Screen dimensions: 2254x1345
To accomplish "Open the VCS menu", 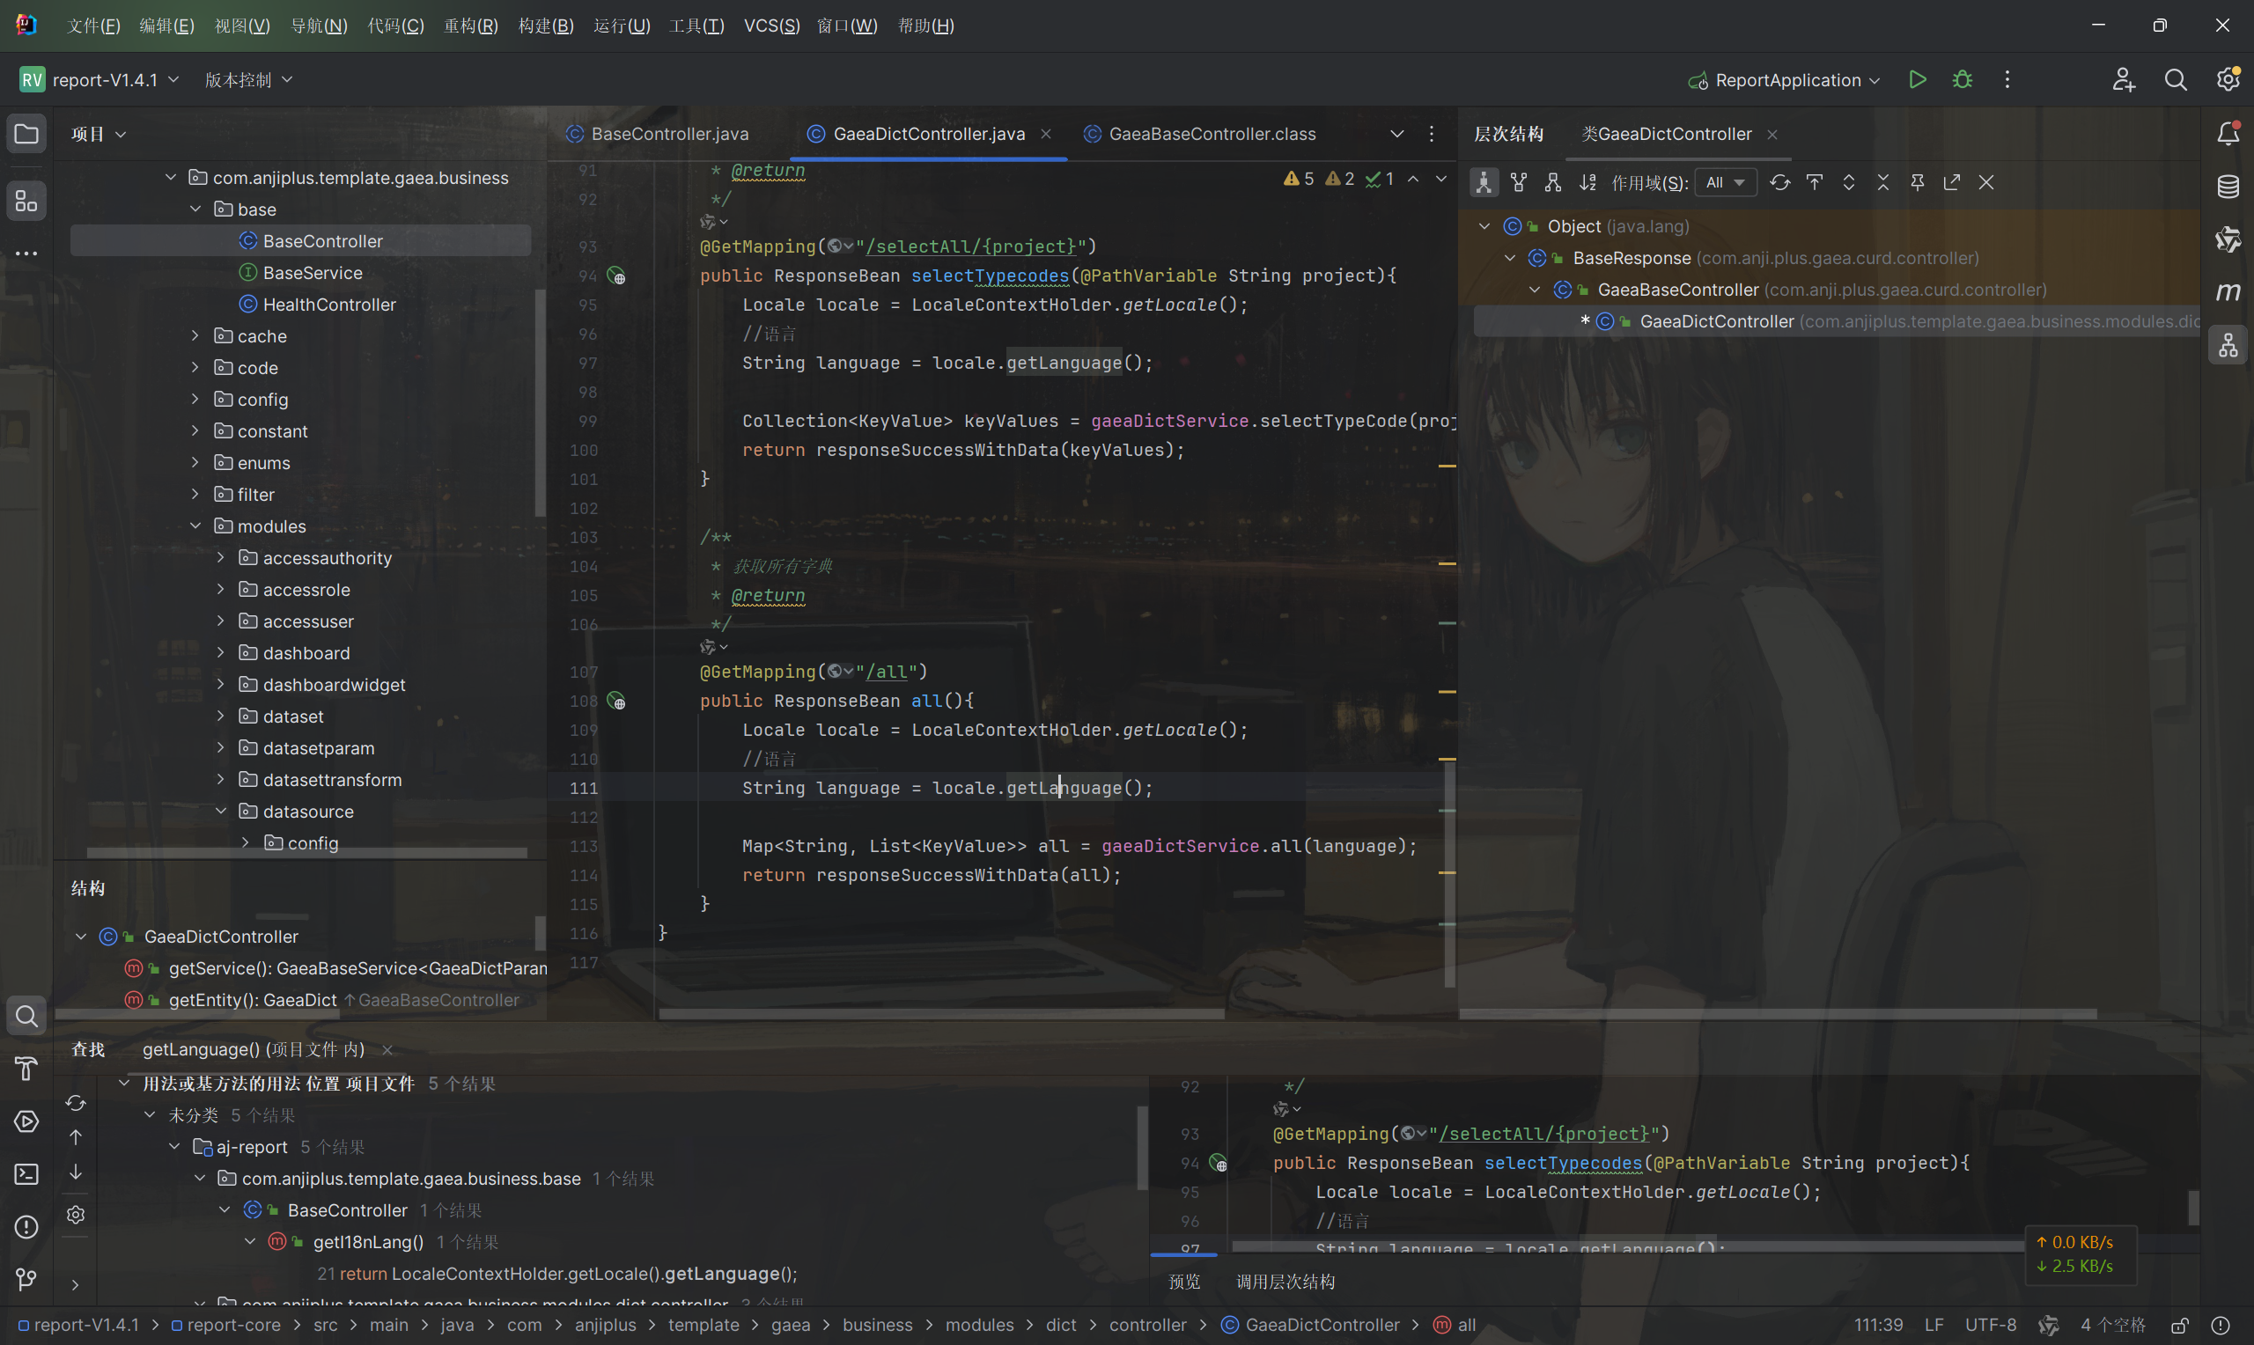I will [x=771, y=26].
